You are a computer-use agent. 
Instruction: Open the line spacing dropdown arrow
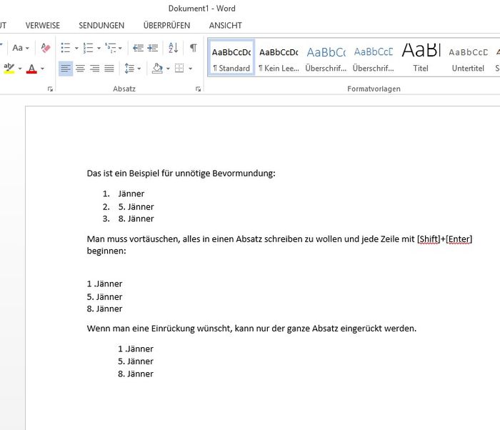(139, 69)
